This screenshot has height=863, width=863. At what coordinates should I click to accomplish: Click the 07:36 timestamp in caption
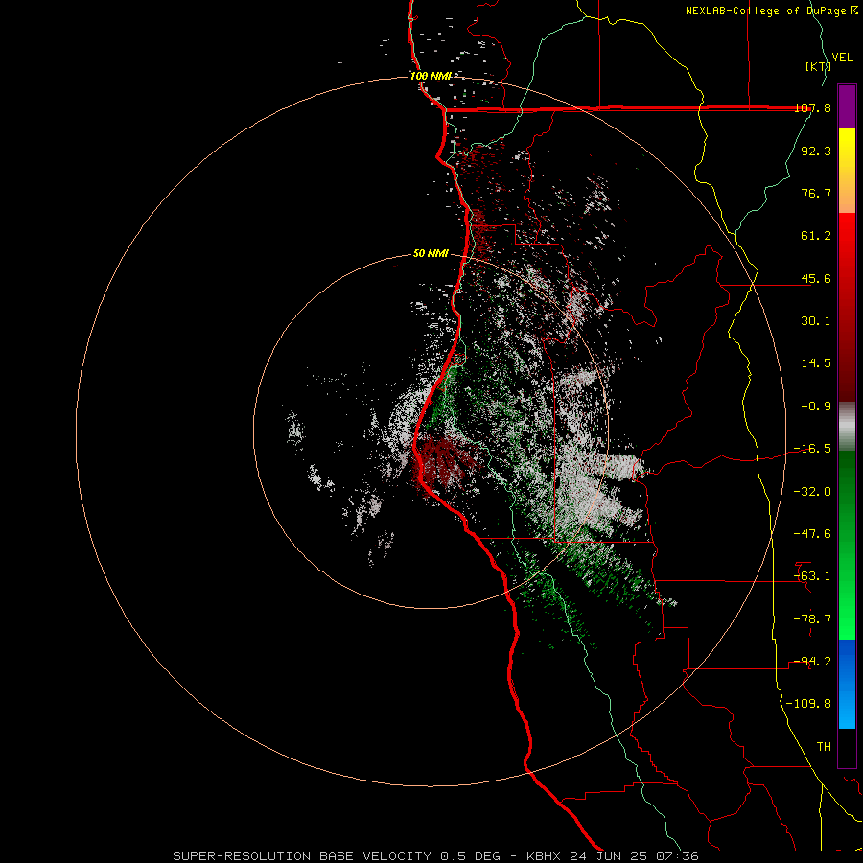coord(678,856)
